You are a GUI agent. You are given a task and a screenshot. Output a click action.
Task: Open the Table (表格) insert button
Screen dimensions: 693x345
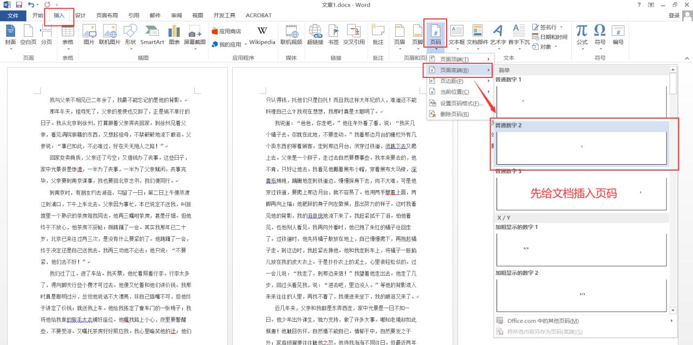pos(68,36)
